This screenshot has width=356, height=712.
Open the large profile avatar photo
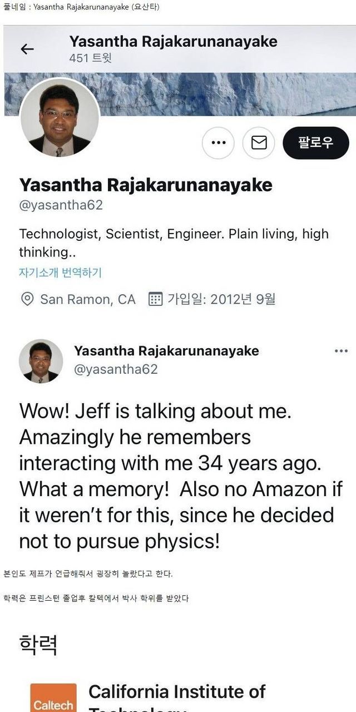(x=60, y=118)
